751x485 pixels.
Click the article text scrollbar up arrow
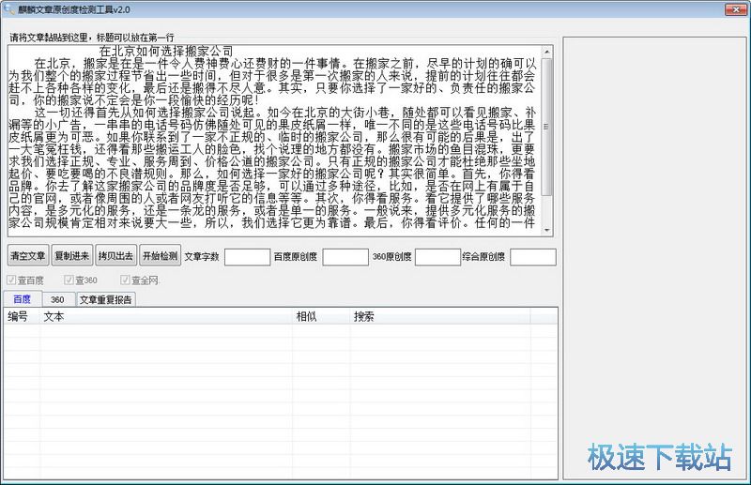tap(547, 51)
